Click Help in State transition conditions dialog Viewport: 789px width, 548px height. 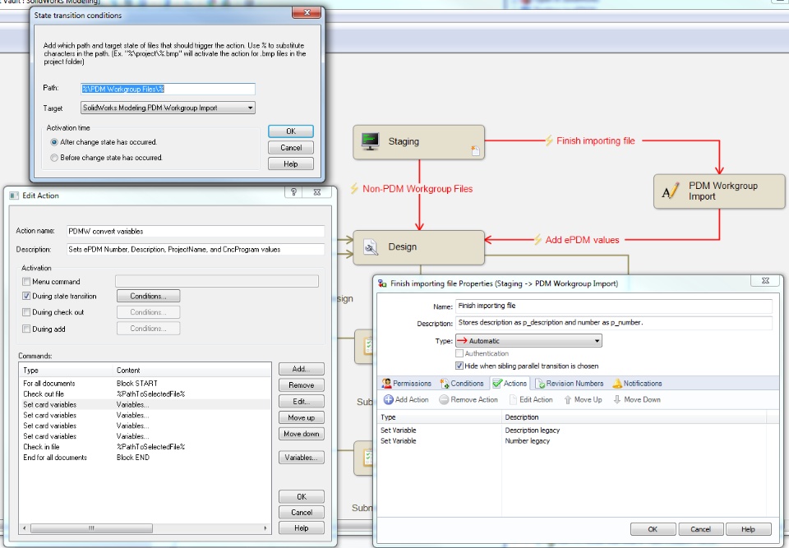coord(291,164)
